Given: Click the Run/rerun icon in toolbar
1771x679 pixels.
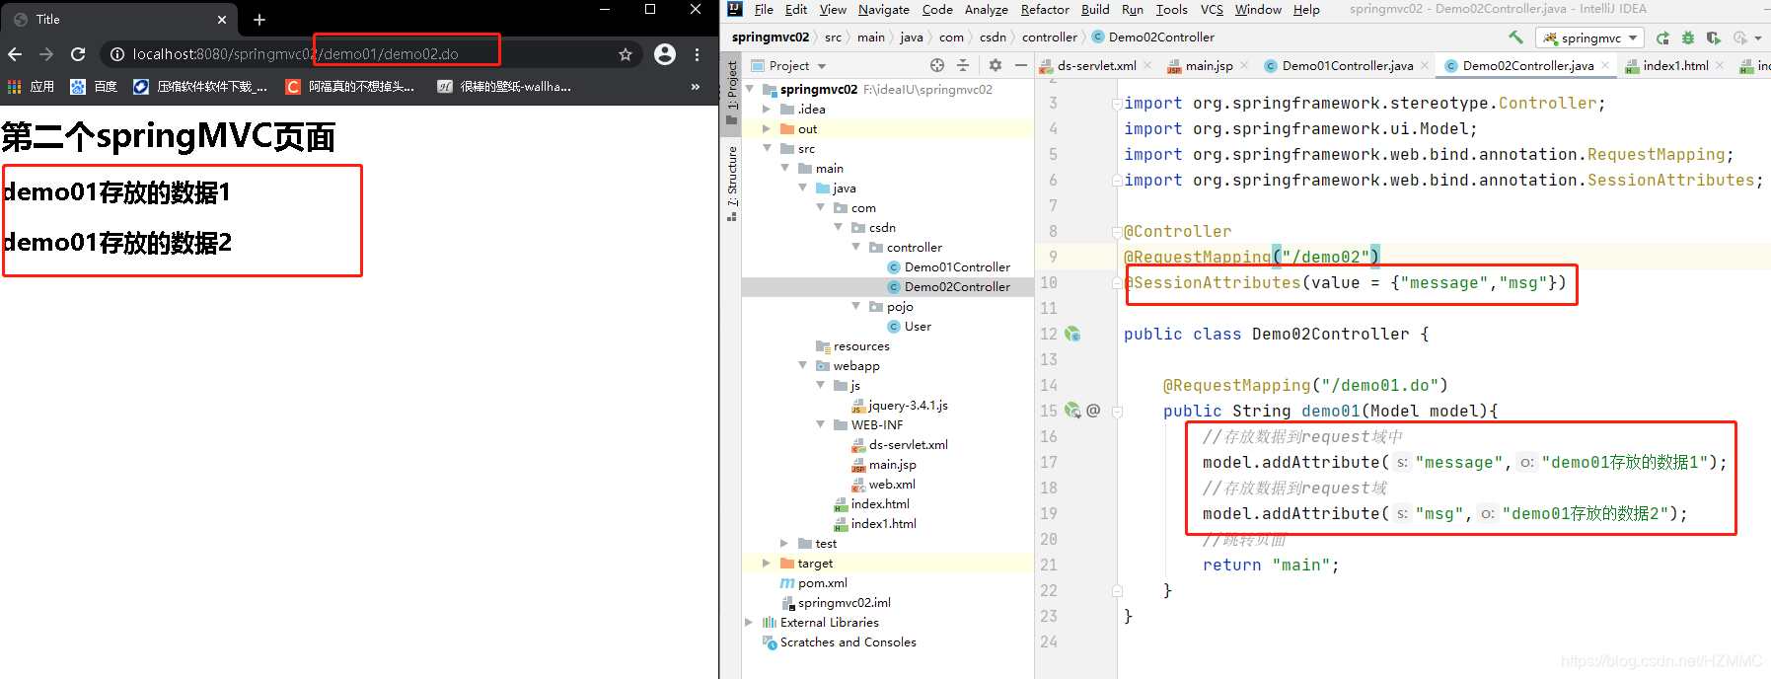Looking at the screenshot, I should click(x=1662, y=38).
